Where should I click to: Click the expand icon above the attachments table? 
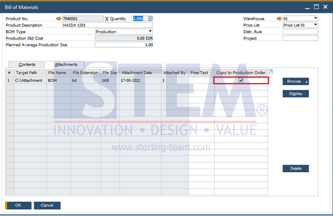coord(270,71)
